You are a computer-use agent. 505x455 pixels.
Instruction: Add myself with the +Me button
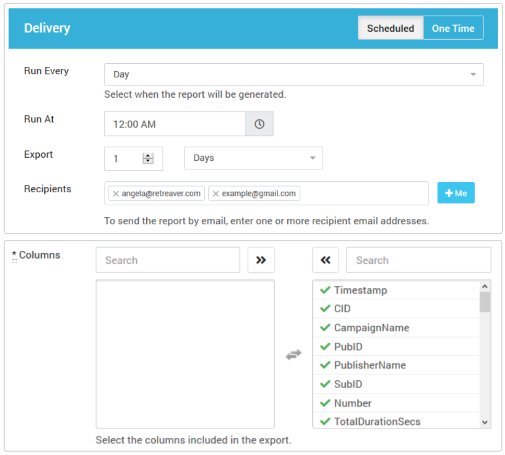coord(456,193)
